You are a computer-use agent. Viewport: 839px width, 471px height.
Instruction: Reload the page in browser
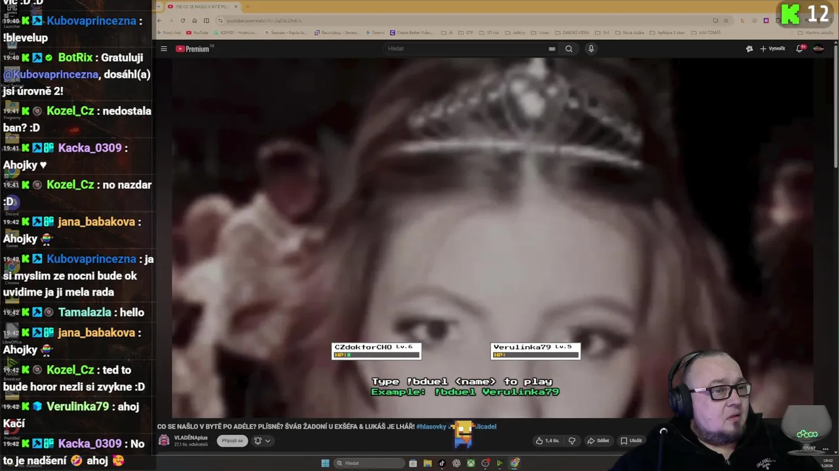(183, 20)
